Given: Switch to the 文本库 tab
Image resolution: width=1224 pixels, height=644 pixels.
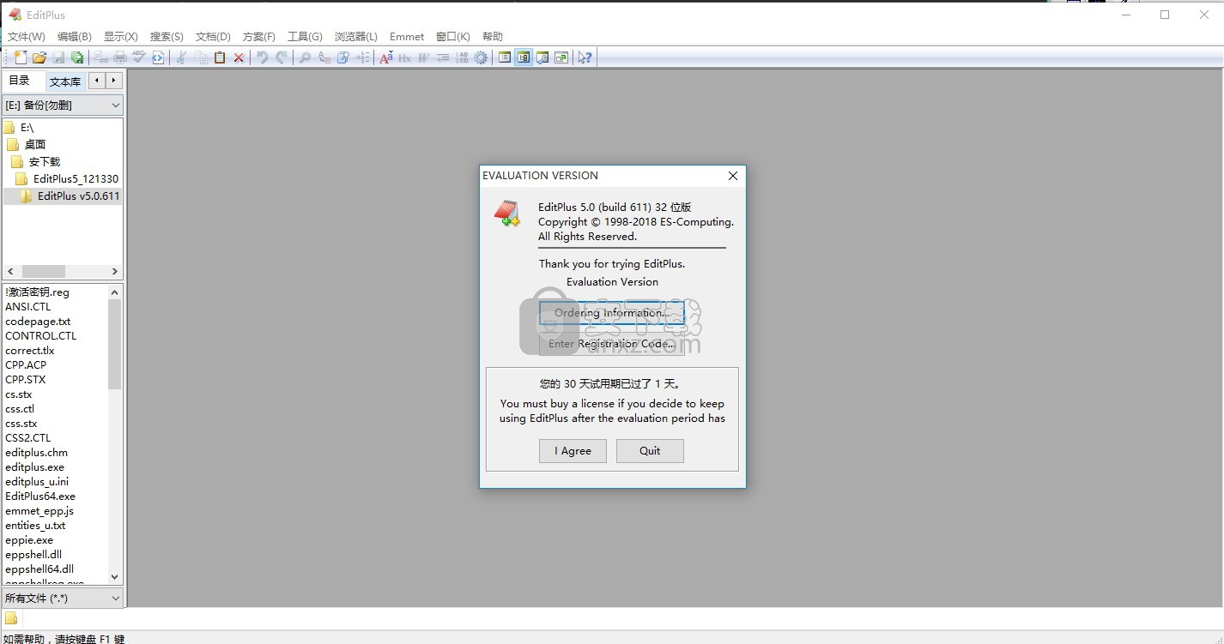Looking at the screenshot, I should coord(65,81).
